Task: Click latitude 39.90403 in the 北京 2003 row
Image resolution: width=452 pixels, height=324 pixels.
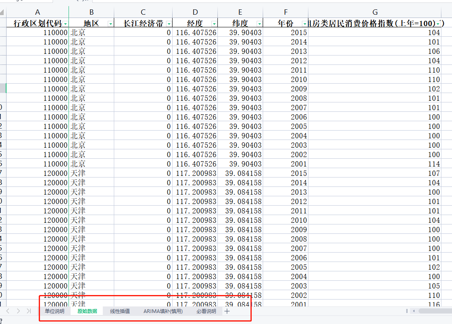Action: point(240,145)
